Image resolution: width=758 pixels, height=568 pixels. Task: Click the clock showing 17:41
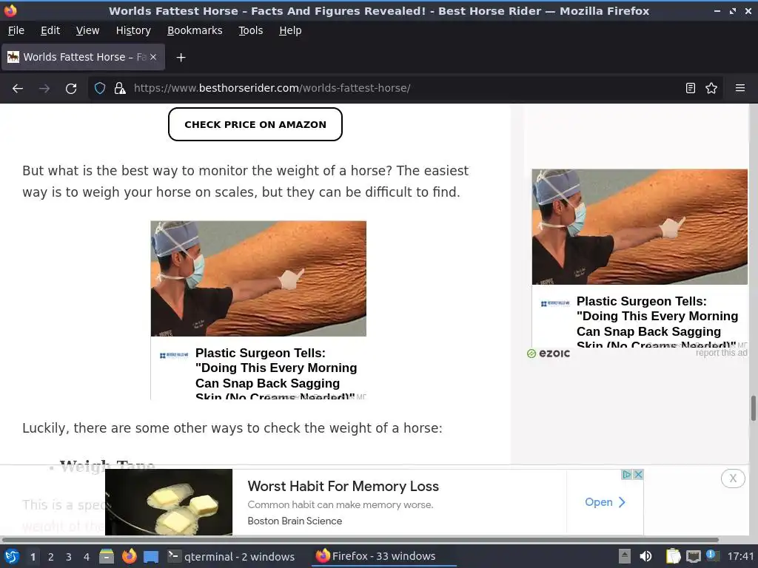pyautogui.click(x=740, y=556)
